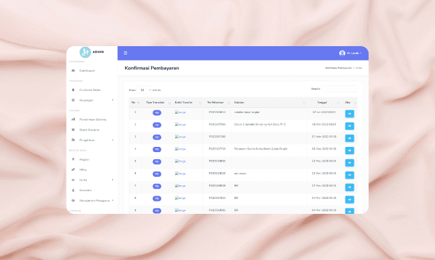Image resolution: width=435 pixels, height=260 pixels.
Task: Click the PO badge in row 3
Action: pos(157,137)
